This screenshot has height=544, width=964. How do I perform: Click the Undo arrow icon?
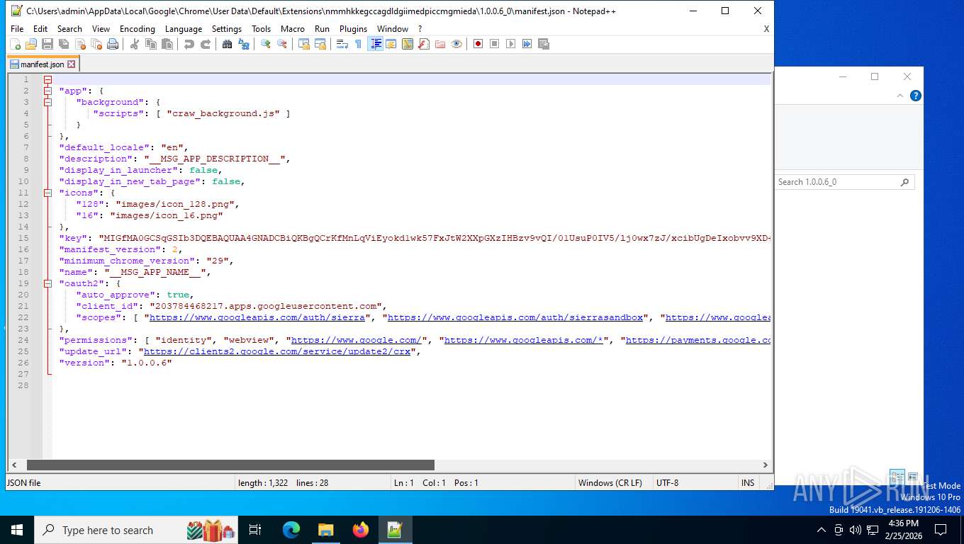189,44
